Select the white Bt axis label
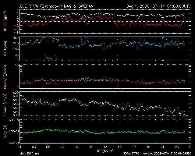This screenshot has height=156, width=195. coord(5,30)
